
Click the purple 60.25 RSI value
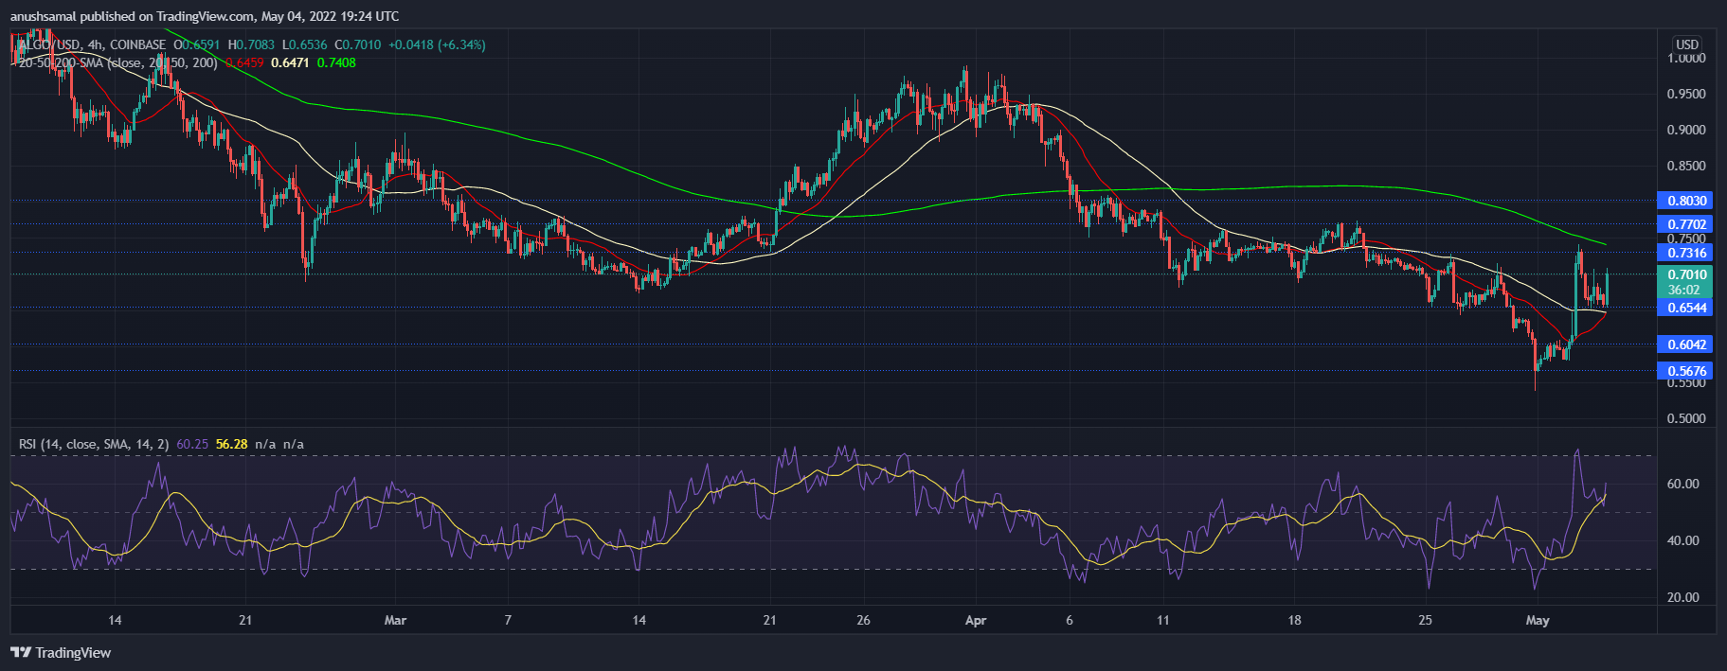pos(192,444)
